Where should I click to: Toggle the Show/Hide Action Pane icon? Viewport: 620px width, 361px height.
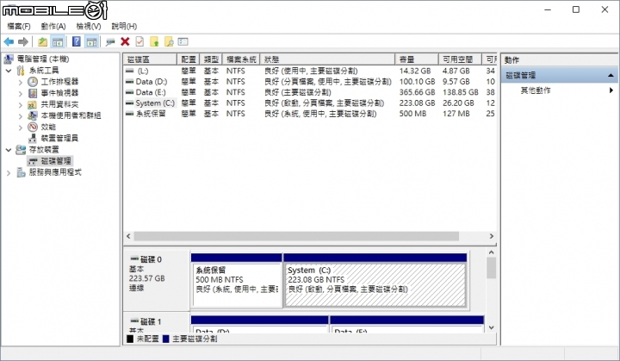(x=91, y=41)
